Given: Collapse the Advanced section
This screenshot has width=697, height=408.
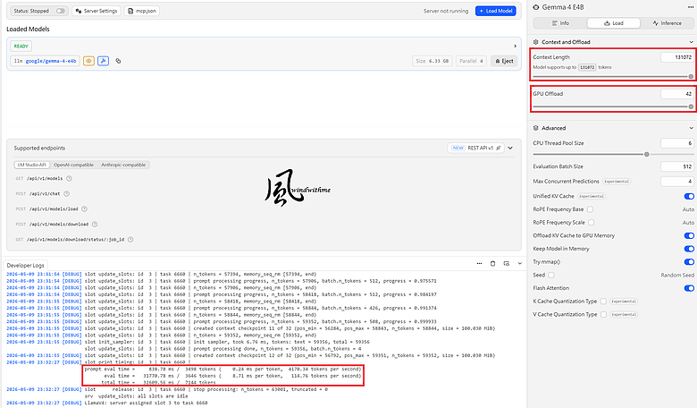Looking at the screenshot, I should (x=692, y=128).
